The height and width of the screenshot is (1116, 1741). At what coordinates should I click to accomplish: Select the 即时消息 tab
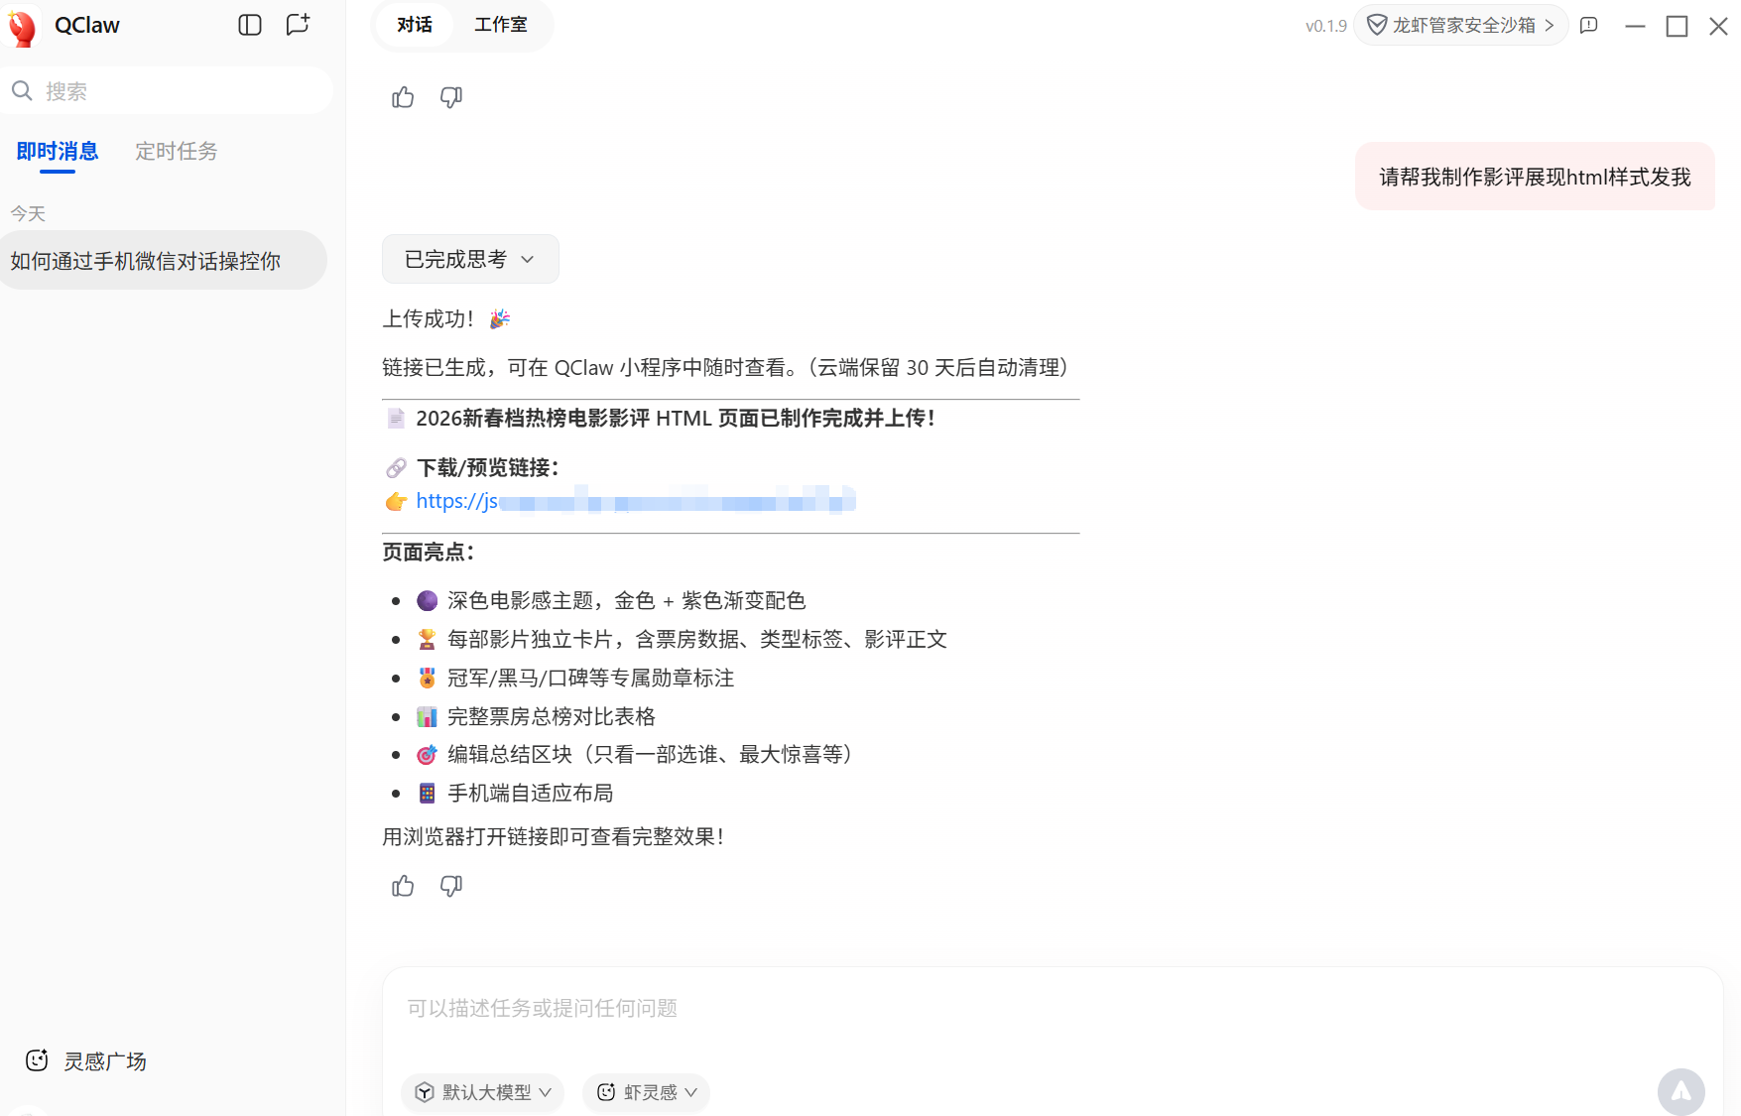coord(58,151)
